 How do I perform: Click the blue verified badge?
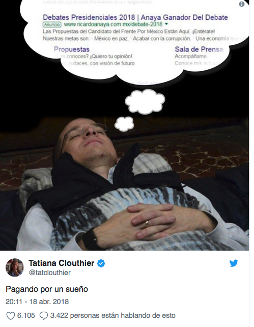tap(101, 263)
